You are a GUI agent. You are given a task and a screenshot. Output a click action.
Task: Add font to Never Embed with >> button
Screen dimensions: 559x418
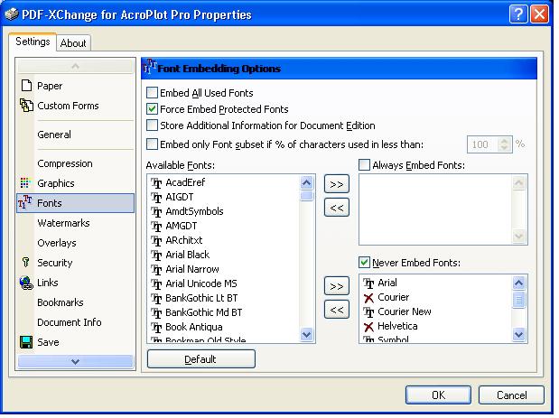[337, 286]
